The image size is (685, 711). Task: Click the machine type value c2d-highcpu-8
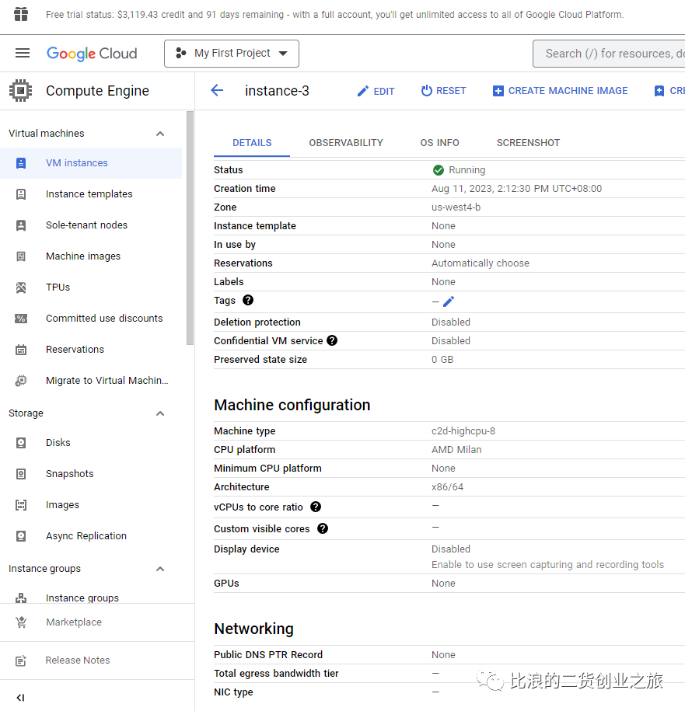click(463, 430)
